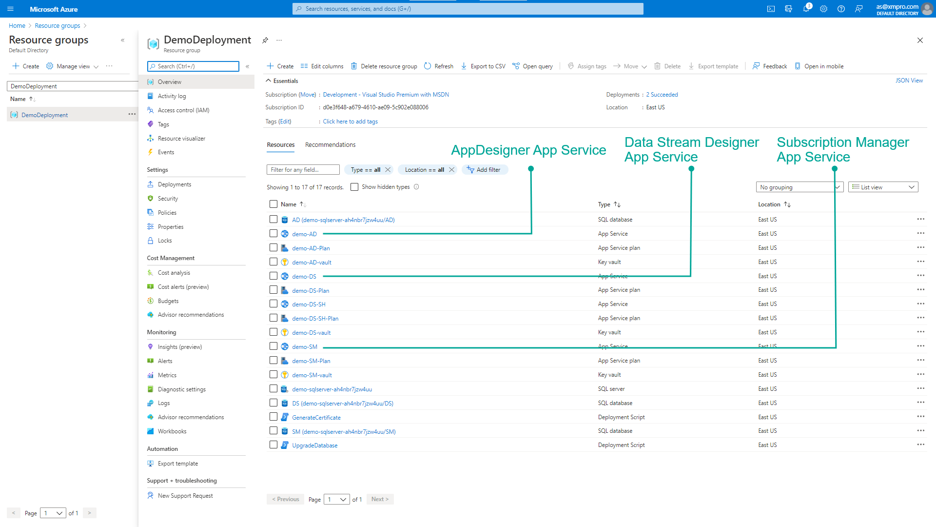Open the List view dropdown
This screenshot has width=936, height=527.
(x=883, y=187)
